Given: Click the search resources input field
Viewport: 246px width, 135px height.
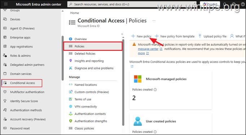Looking at the screenshot, I should 132,4.
